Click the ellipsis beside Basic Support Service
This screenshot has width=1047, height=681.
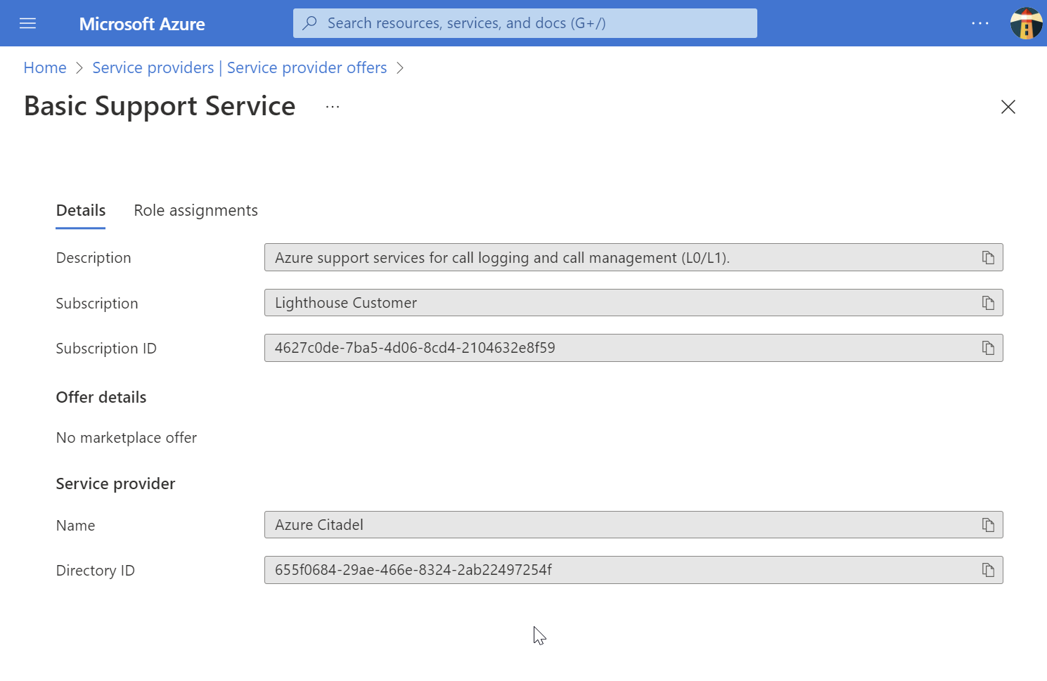point(332,105)
